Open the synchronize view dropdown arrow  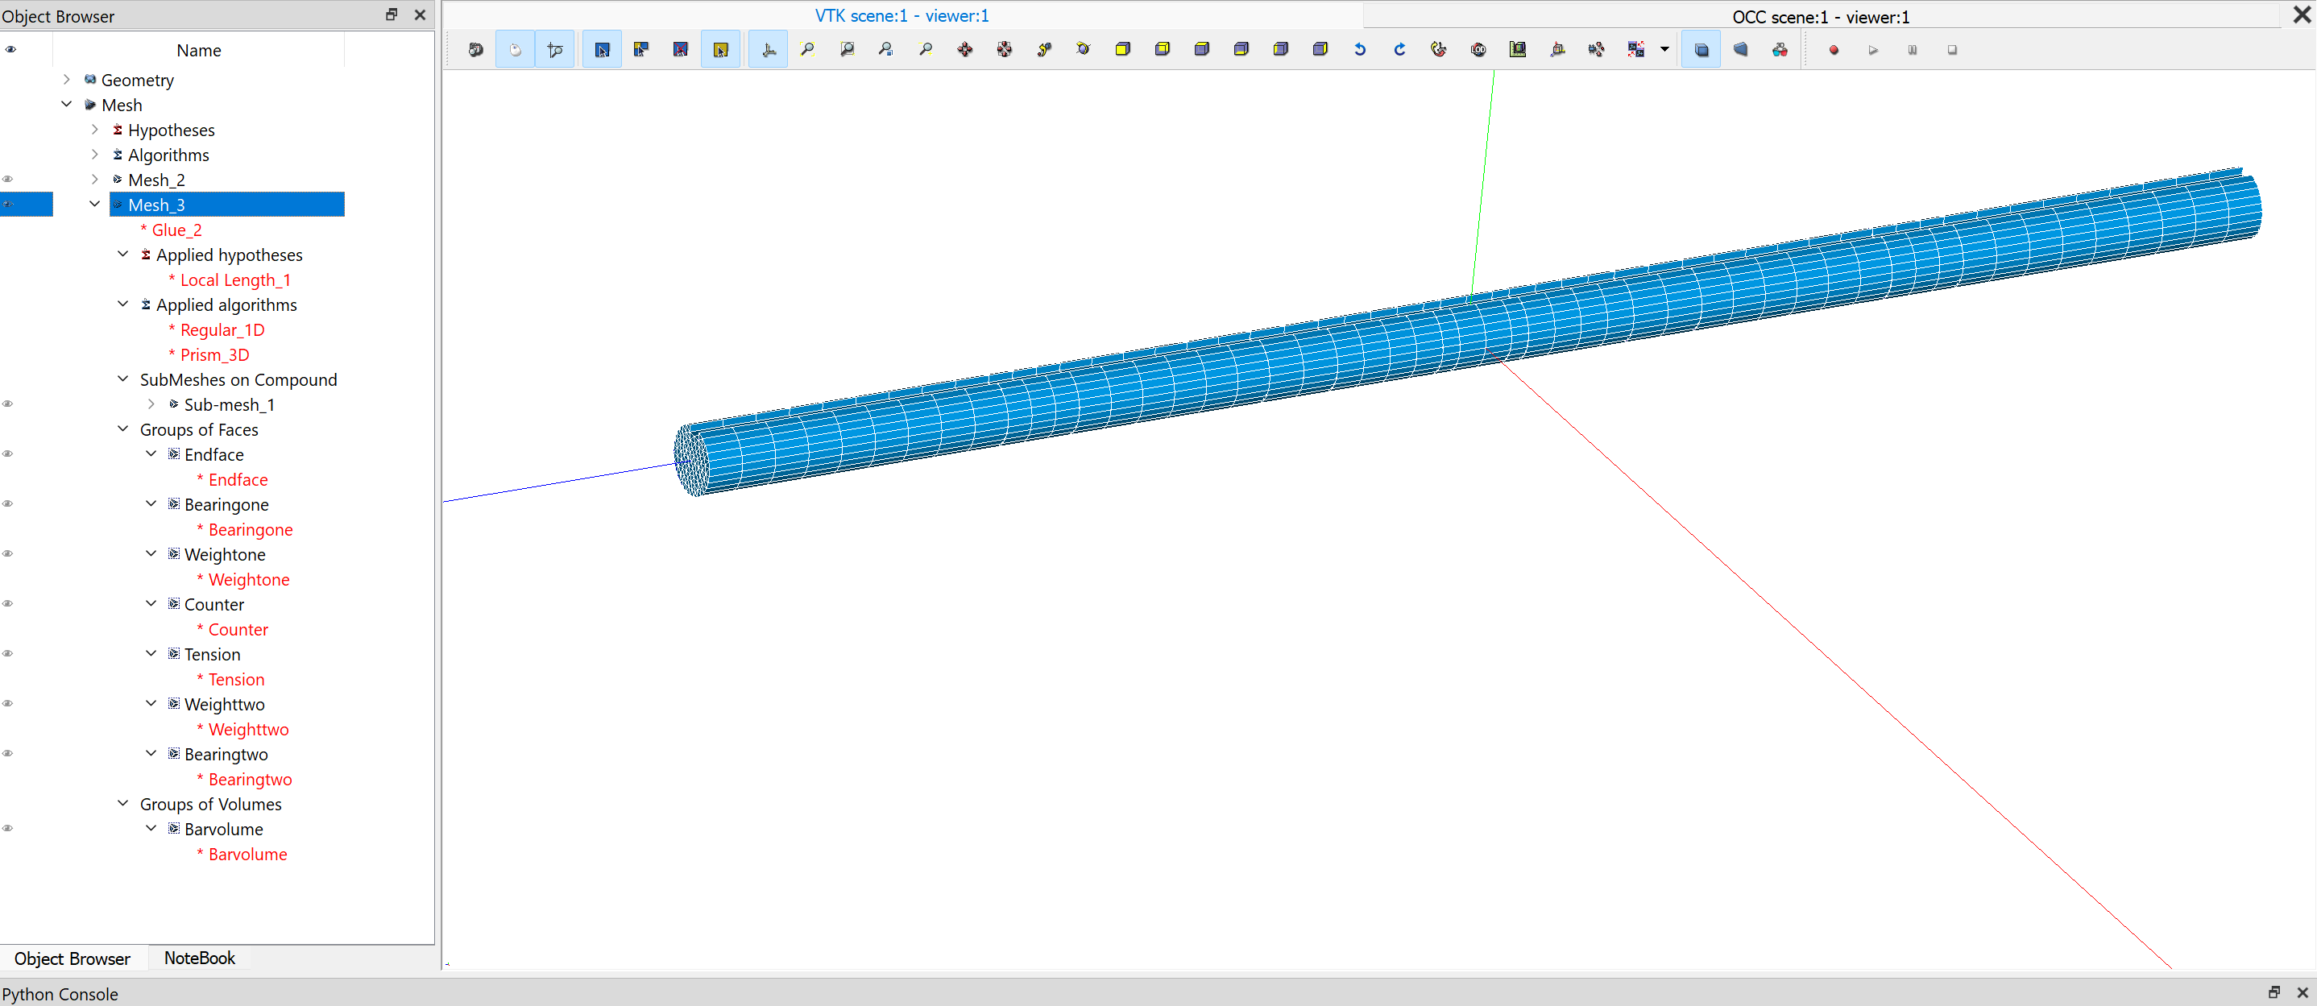click(x=1665, y=51)
